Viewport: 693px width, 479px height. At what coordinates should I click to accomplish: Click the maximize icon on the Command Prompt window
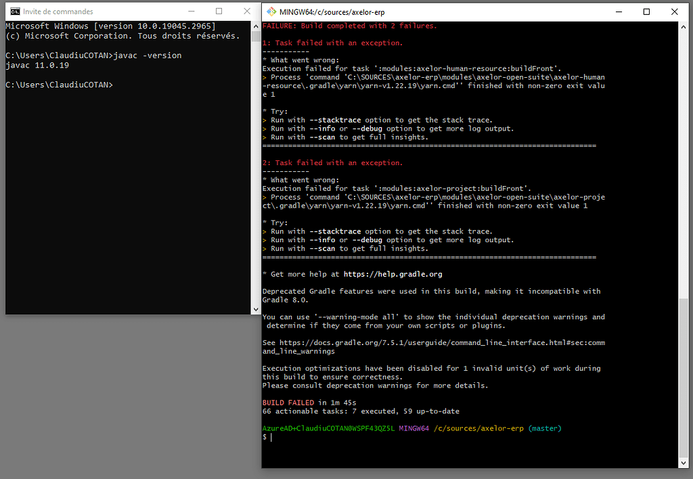click(219, 11)
